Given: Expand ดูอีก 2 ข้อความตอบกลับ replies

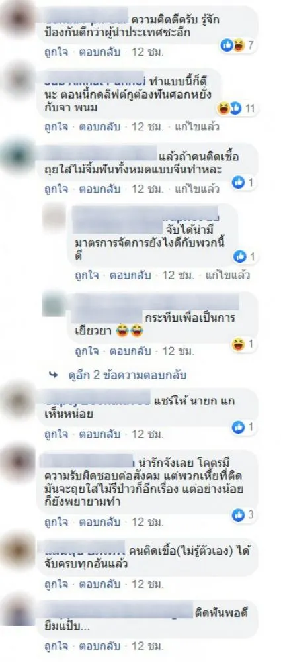Looking at the screenshot, I should tap(128, 375).
